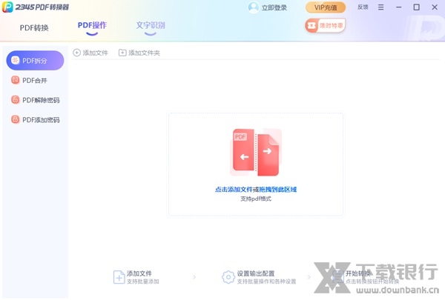Switch to the 文字识别 tab
Image resolution: width=445 pixels, height=300 pixels.
coord(151,25)
